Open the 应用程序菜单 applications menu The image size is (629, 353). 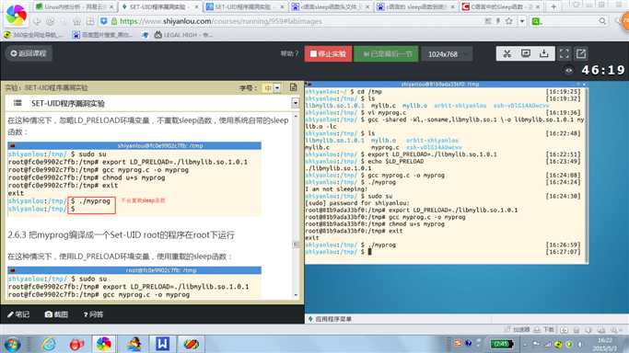click(x=330, y=319)
